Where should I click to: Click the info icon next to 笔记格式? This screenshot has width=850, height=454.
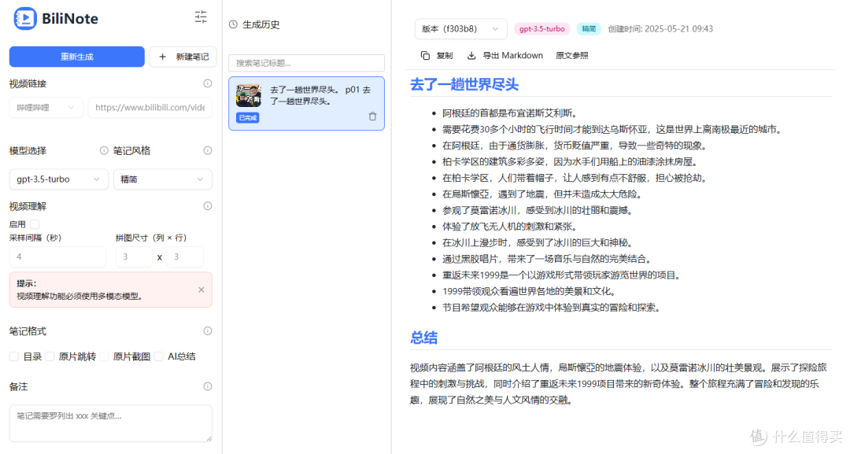click(x=207, y=330)
